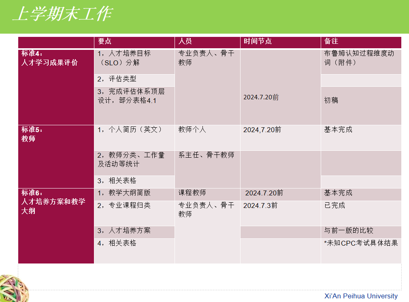Click the 时间节点 column header
The image size is (409, 302).
(x=257, y=41)
